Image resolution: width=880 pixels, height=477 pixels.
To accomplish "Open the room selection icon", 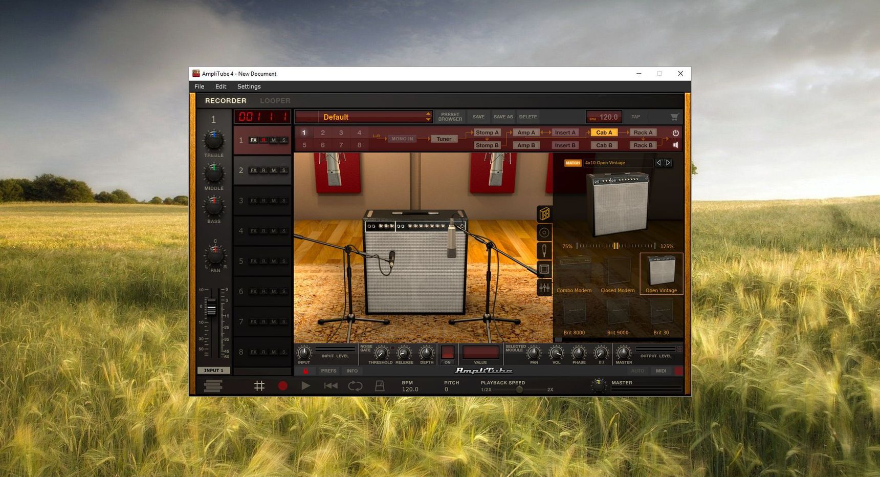I will coord(544,269).
